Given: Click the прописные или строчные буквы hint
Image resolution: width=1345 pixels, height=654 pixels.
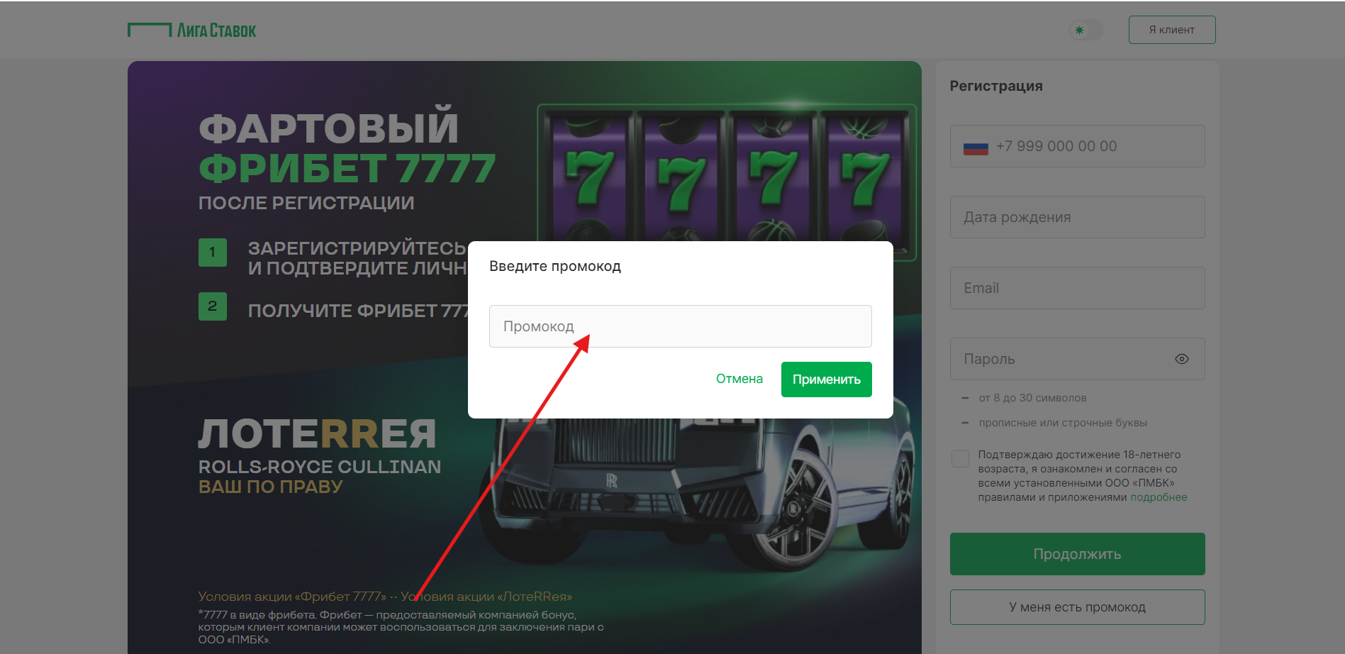Looking at the screenshot, I should [x=1063, y=423].
